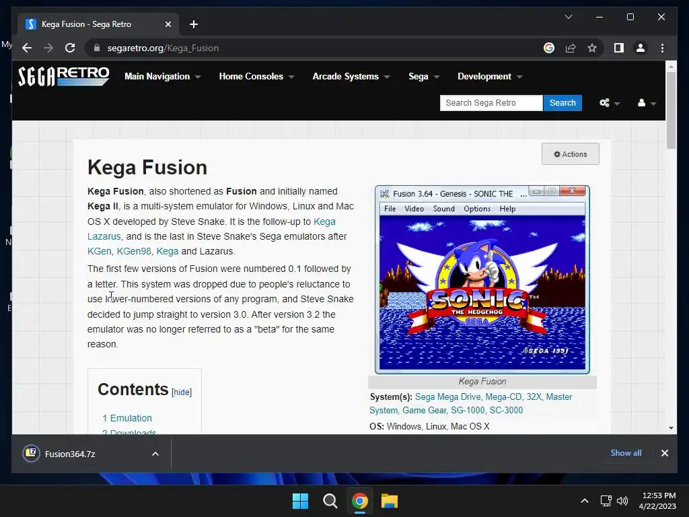The width and height of the screenshot is (689, 517).
Task: Share this page using the share icon
Action: pos(571,48)
